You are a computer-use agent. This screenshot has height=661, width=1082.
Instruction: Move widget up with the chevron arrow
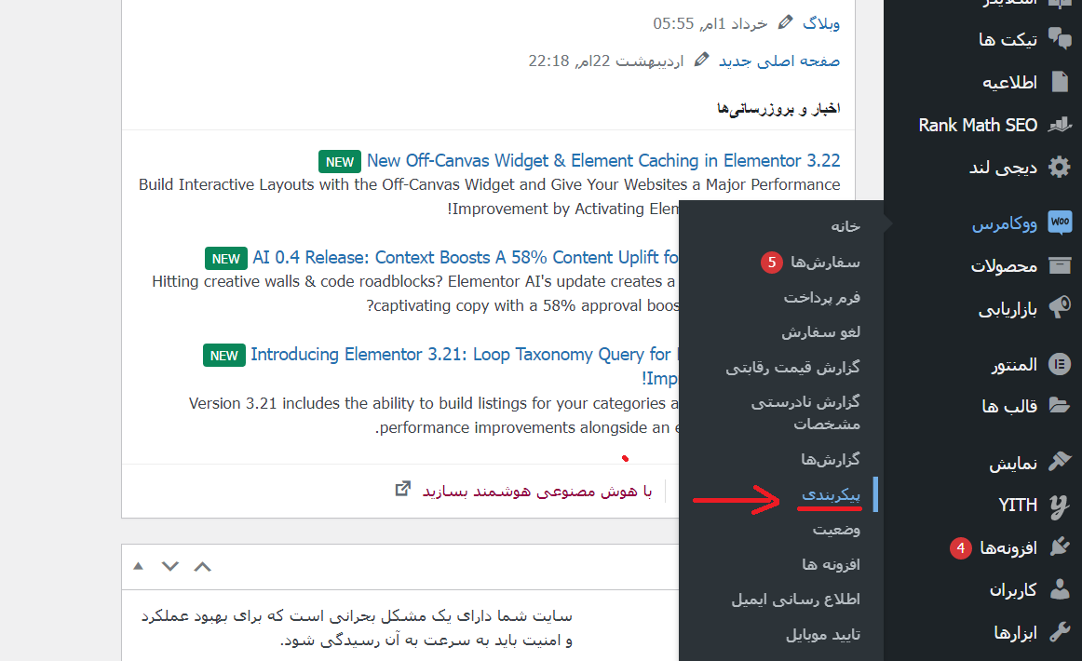tap(202, 566)
